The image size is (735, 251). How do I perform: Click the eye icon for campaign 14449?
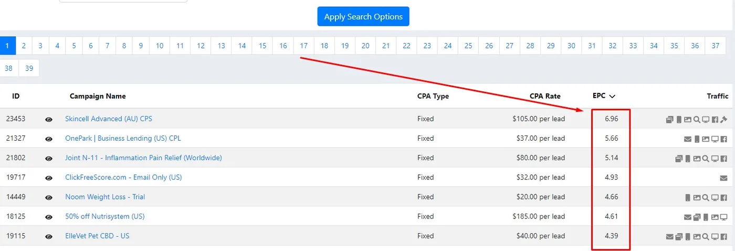[x=49, y=197]
